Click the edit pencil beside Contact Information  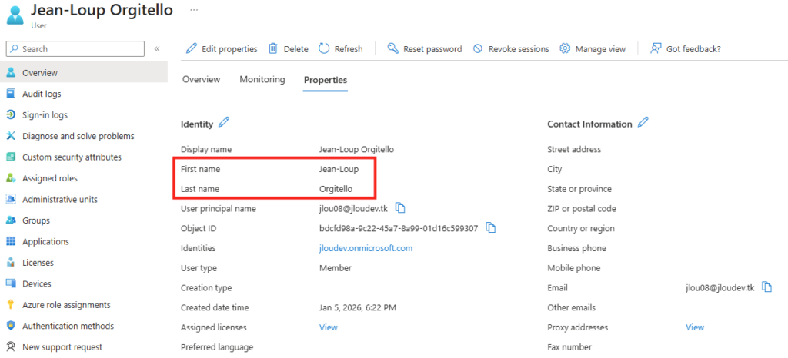click(644, 122)
